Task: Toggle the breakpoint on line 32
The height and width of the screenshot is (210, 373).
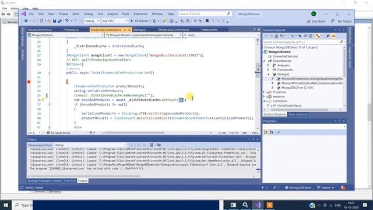Action: (x=29, y=82)
